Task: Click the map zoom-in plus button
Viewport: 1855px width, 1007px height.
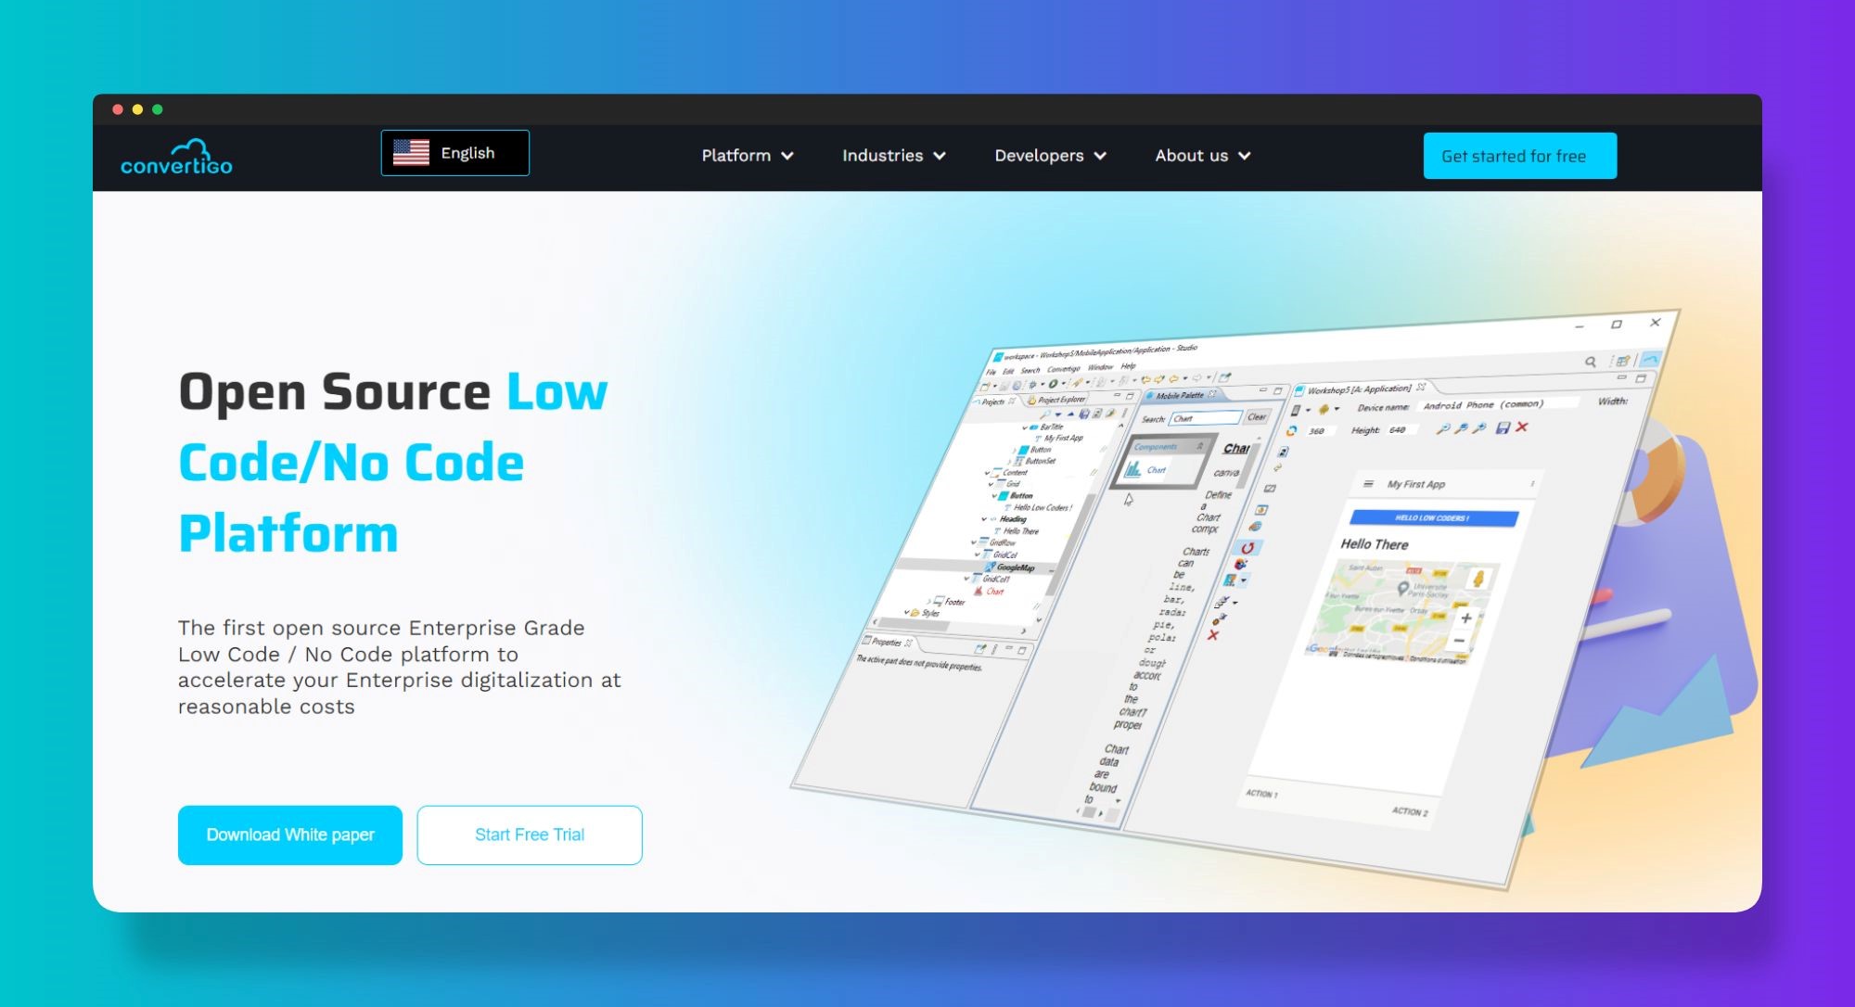Action: [1466, 618]
